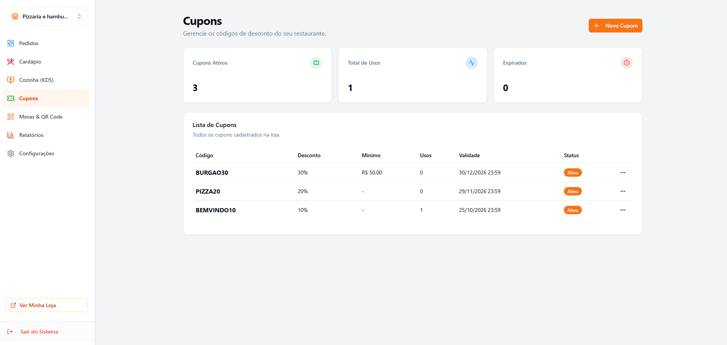This screenshot has height=345, width=727.
Task: Expand the Pizzaria e hambu... store selector
Action: click(46, 16)
